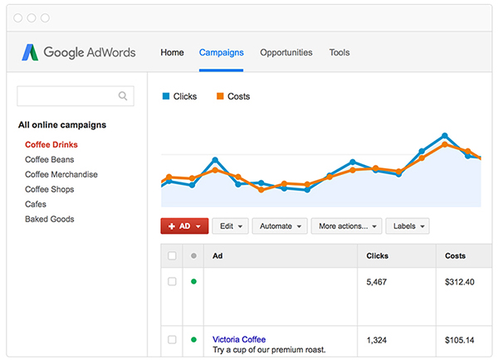498x364 pixels.
Task: Open the Baked Goods campaign
Action: point(50,219)
